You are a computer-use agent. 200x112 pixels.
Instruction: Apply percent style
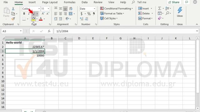(89, 14)
